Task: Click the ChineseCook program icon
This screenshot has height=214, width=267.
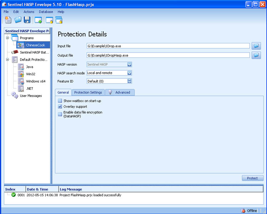Action: [x=21, y=45]
